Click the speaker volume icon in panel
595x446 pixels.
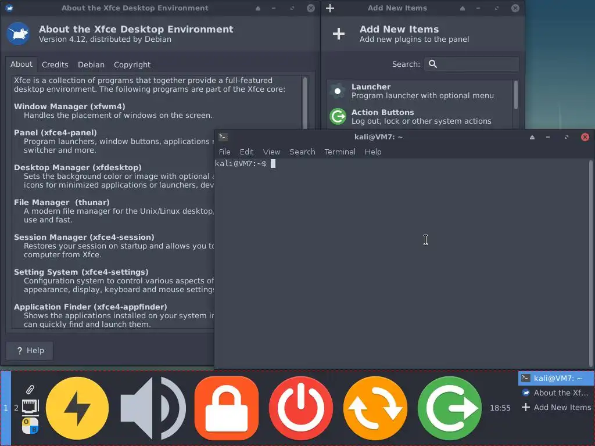point(153,408)
